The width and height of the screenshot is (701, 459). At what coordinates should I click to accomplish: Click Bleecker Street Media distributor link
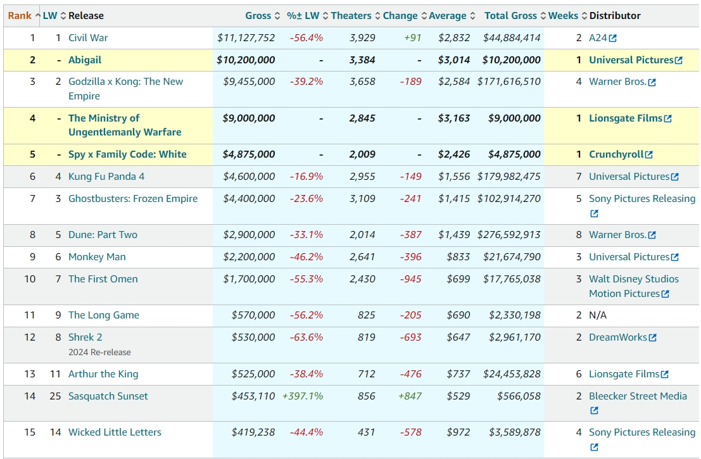638,396
